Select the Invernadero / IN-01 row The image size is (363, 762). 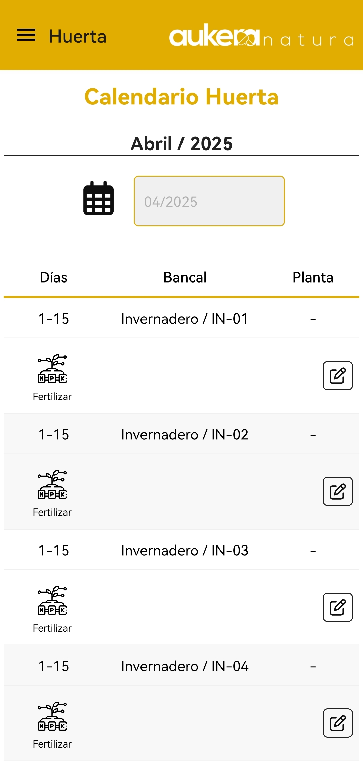pos(185,319)
